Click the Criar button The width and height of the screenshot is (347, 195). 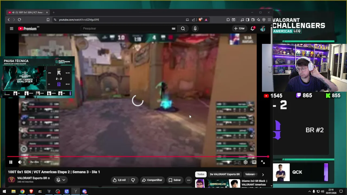tap(239, 28)
